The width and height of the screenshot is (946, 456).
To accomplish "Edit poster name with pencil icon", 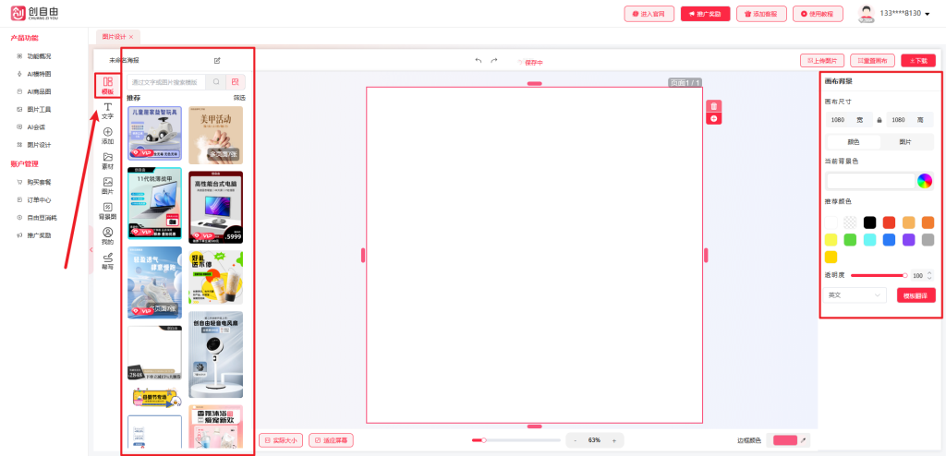I will click(217, 61).
